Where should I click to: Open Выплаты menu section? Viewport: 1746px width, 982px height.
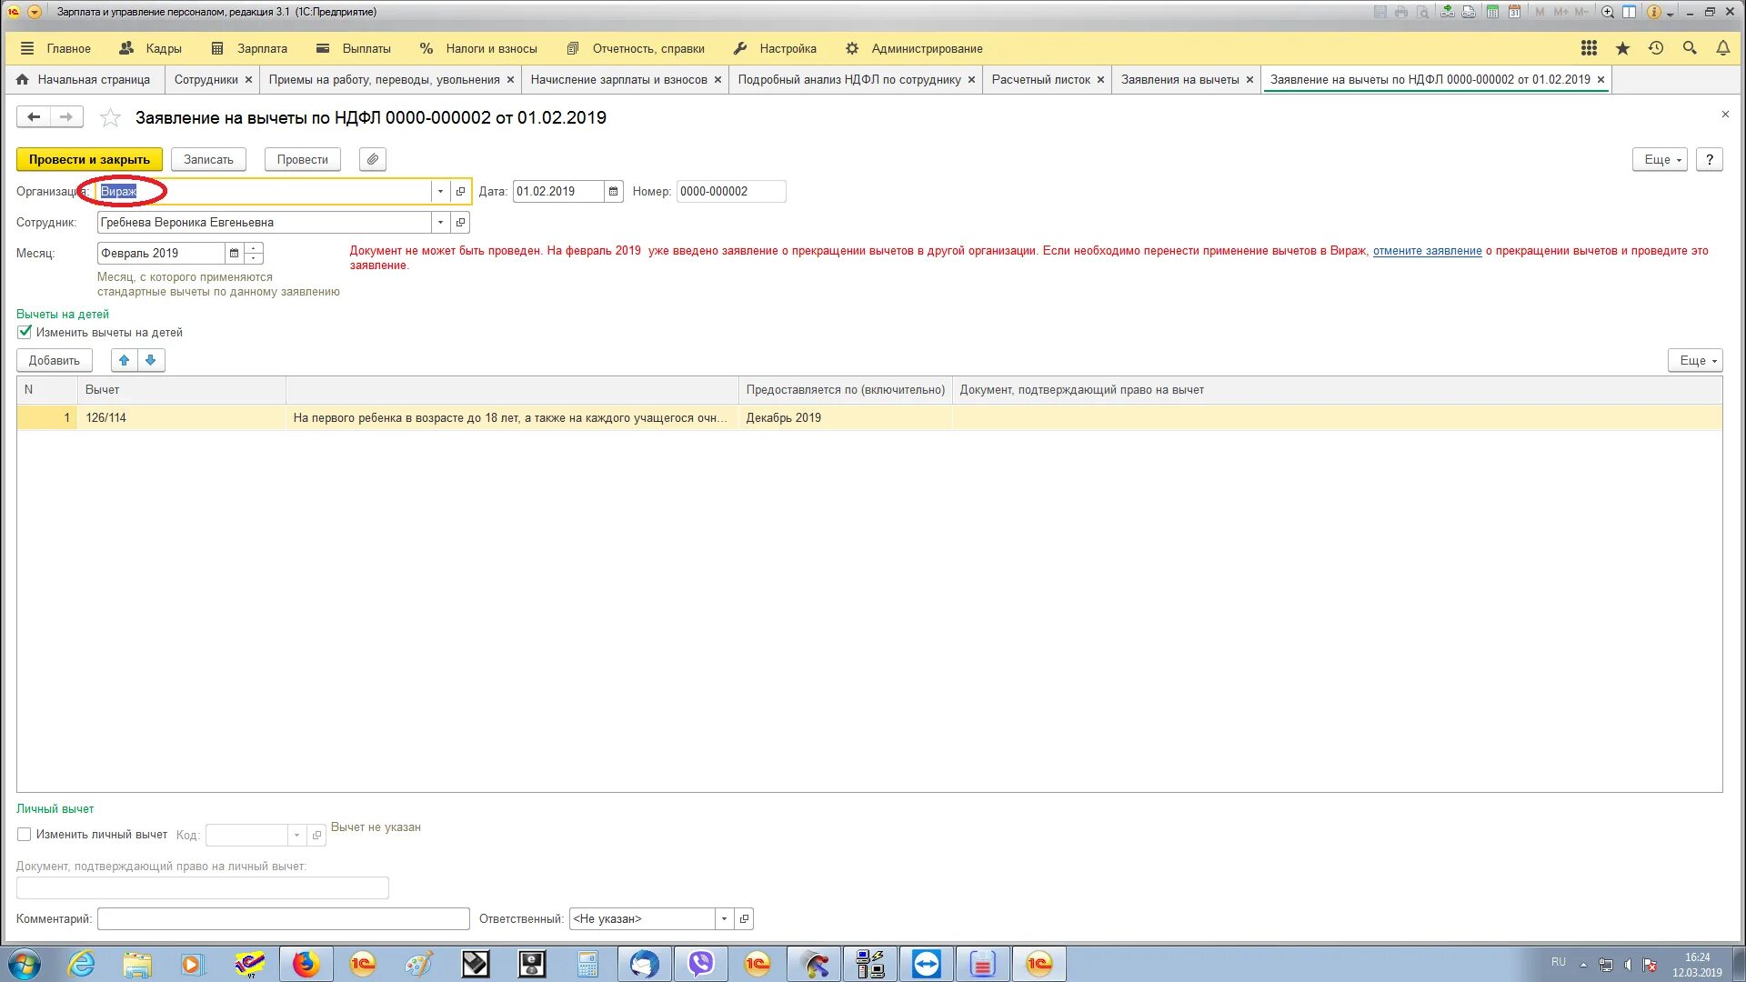(354, 48)
